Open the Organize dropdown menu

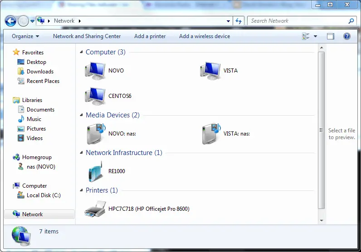(25, 36)
